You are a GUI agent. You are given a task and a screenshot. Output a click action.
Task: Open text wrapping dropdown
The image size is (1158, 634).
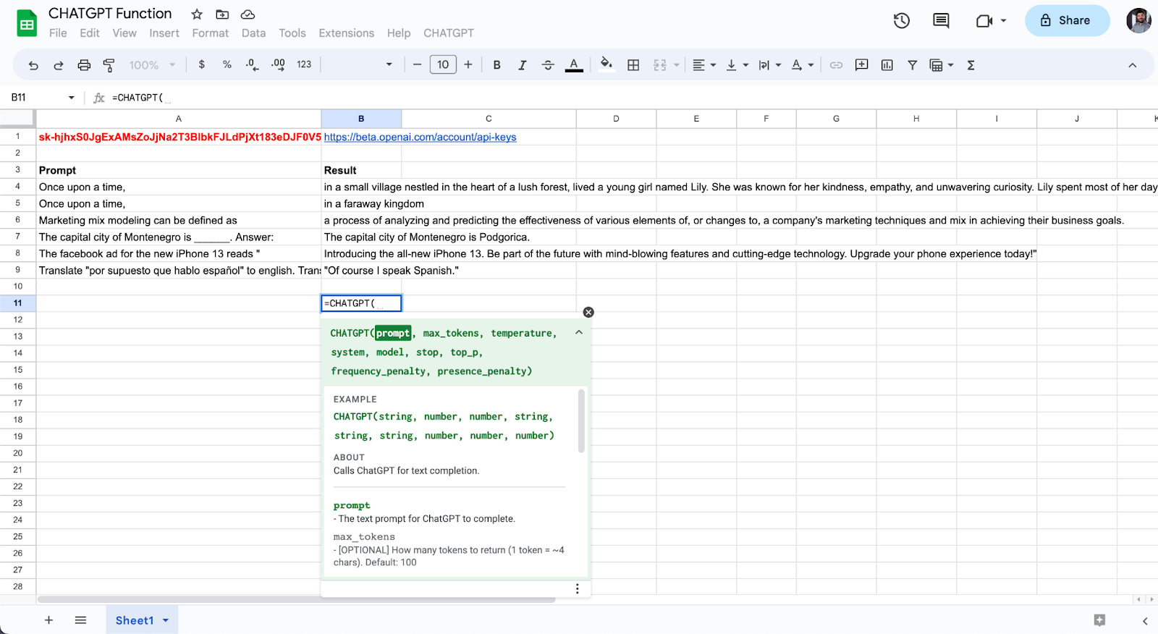click(x=769, y=65)
